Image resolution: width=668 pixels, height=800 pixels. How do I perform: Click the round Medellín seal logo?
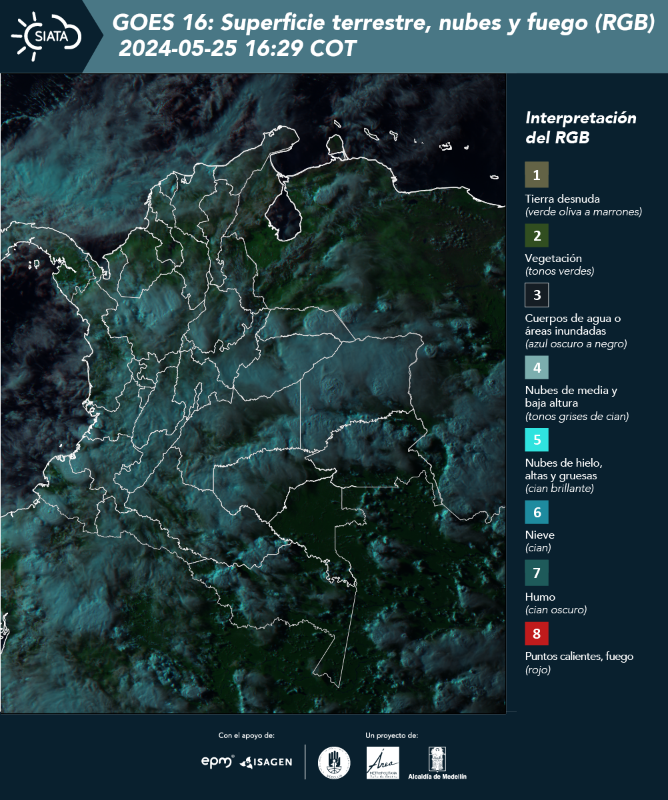click(334, 763)
